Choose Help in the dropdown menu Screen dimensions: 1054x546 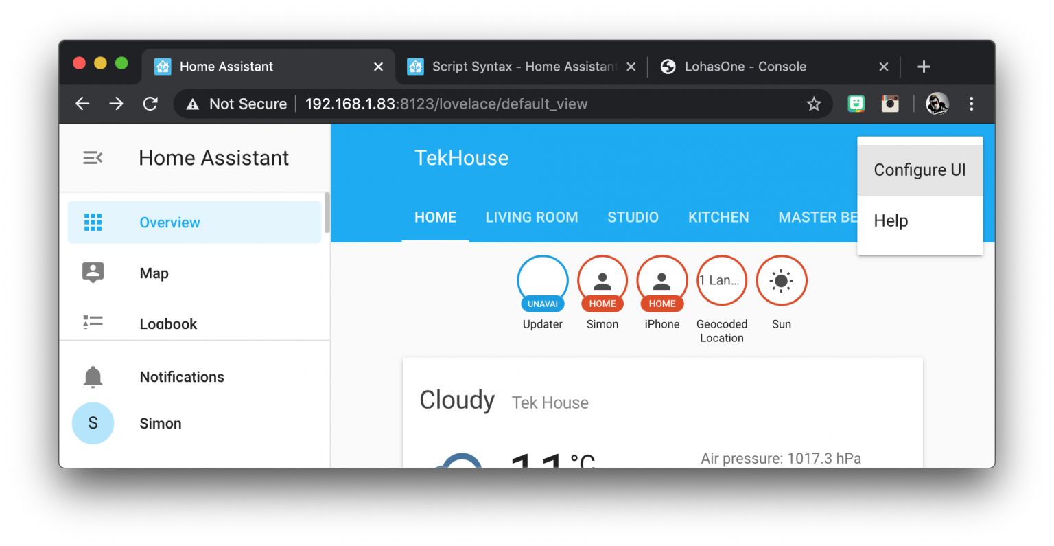(891, 221)
